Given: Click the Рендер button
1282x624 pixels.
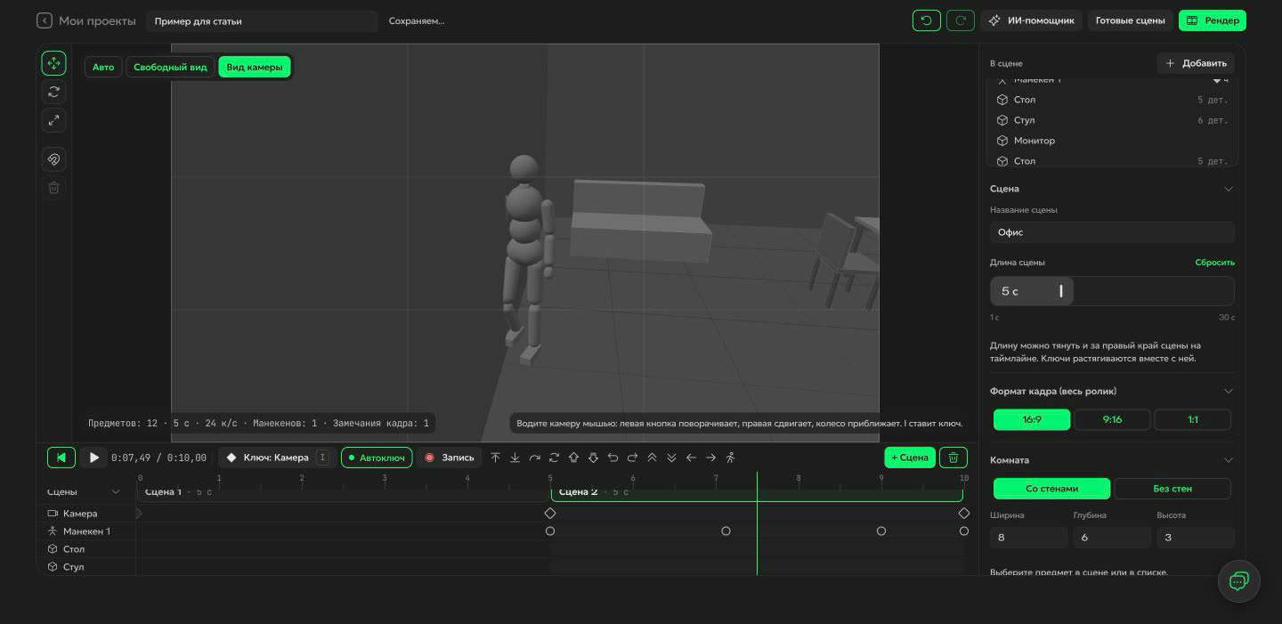Looking at the screenshot, I should 1212,20.
